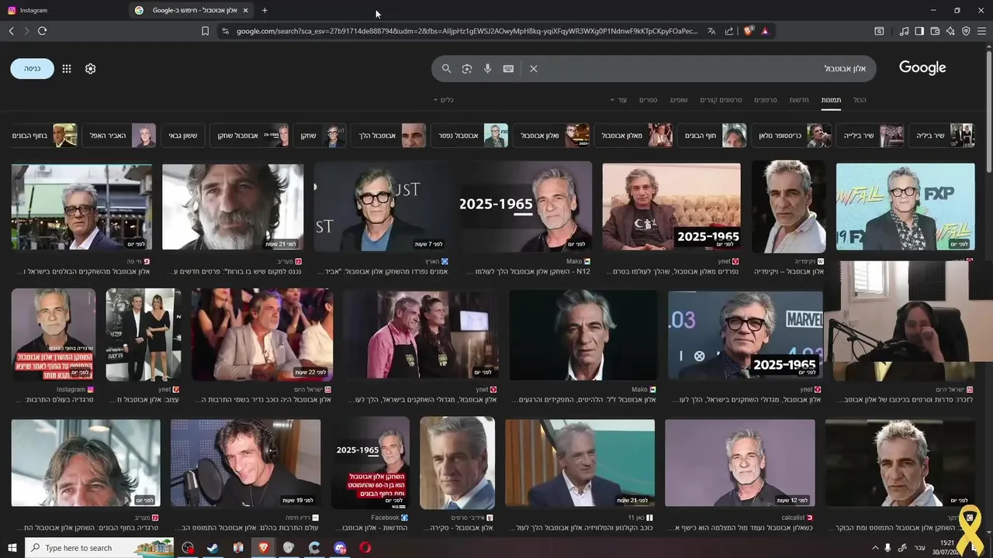
Task: Open the N12 Mako result link
Action: [x=529, y=271]
